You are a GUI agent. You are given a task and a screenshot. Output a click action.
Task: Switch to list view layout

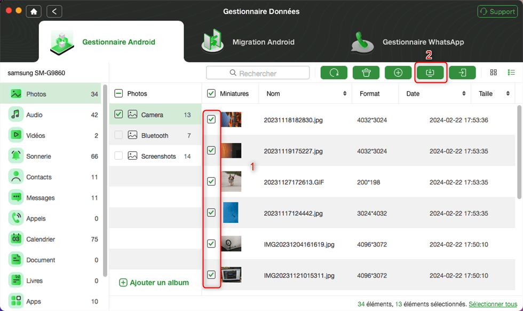[x=511, y=73]
